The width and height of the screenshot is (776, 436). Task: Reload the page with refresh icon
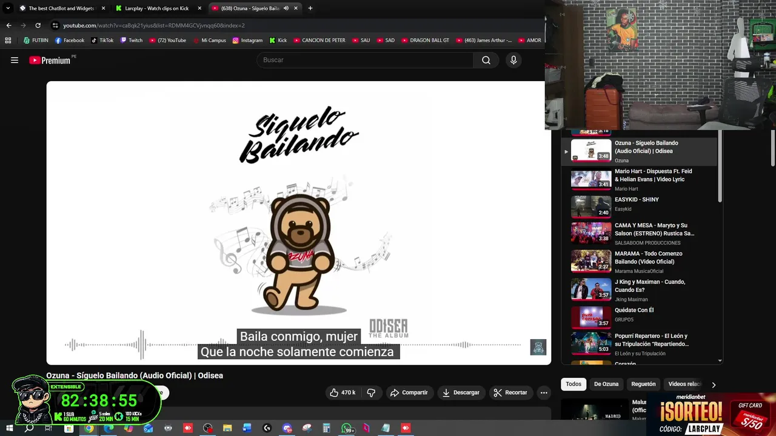pyautogui.click(x=38, y=25)
